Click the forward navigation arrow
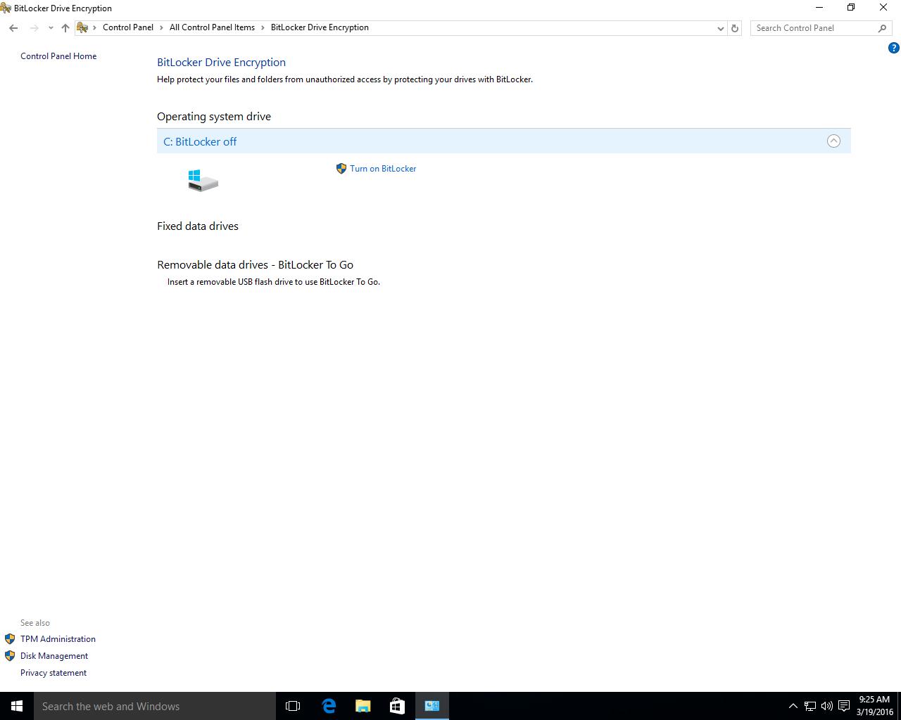Image resolution: width=901 pixels, height=720 pixels. [34, 28]
